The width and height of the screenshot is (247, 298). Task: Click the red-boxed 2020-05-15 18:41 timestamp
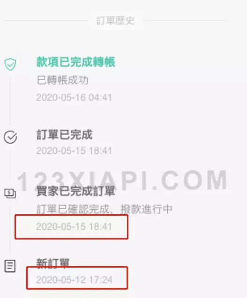tap(74, 226)
